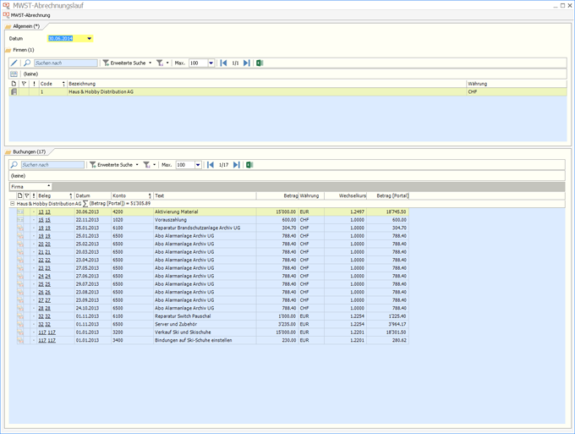Go to the first Buchungen record
This screenshot has width=575, height=434.
211,165
